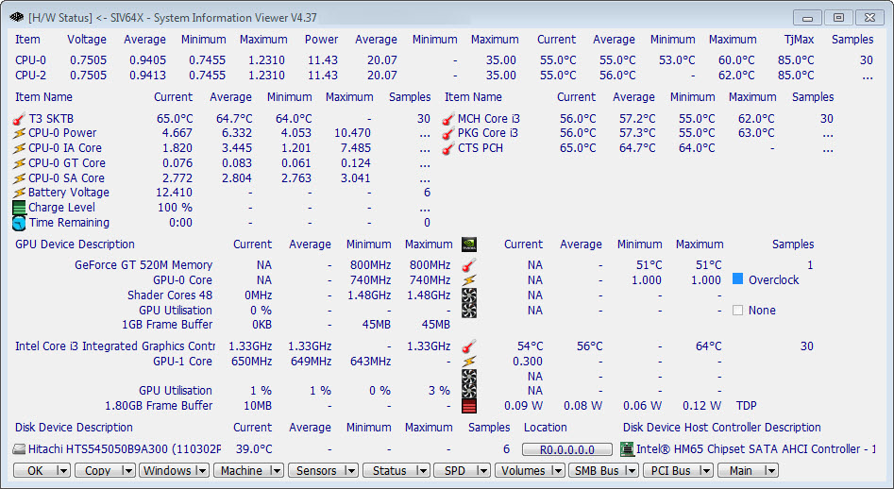Click the Intel integrated graphics thermometer icon
894x489 pixels.
468,346
